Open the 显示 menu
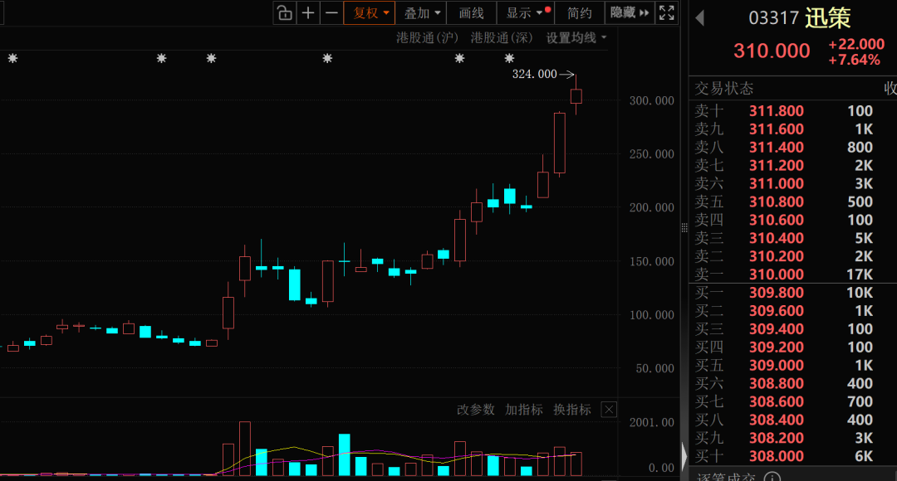897x481 pixels. [527, 12]
